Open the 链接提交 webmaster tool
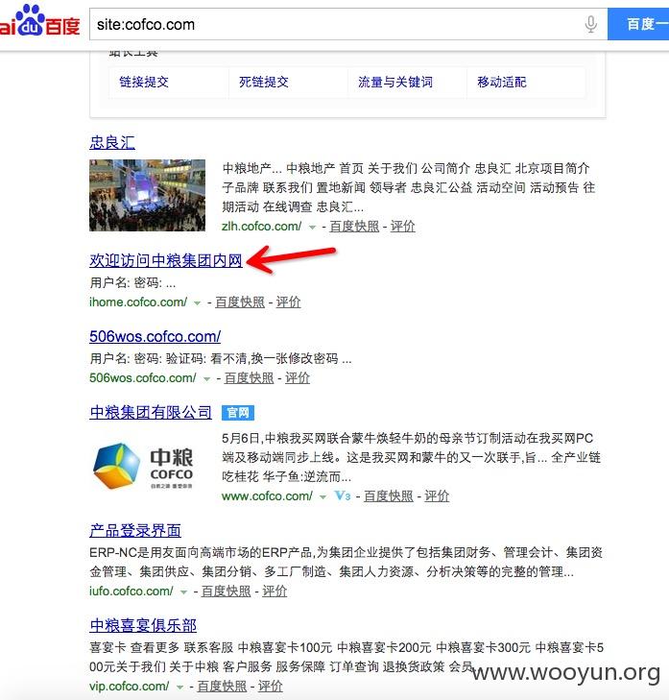Image resolution: width=669 pixels, height=700 pixels. [x=144, y=83]
